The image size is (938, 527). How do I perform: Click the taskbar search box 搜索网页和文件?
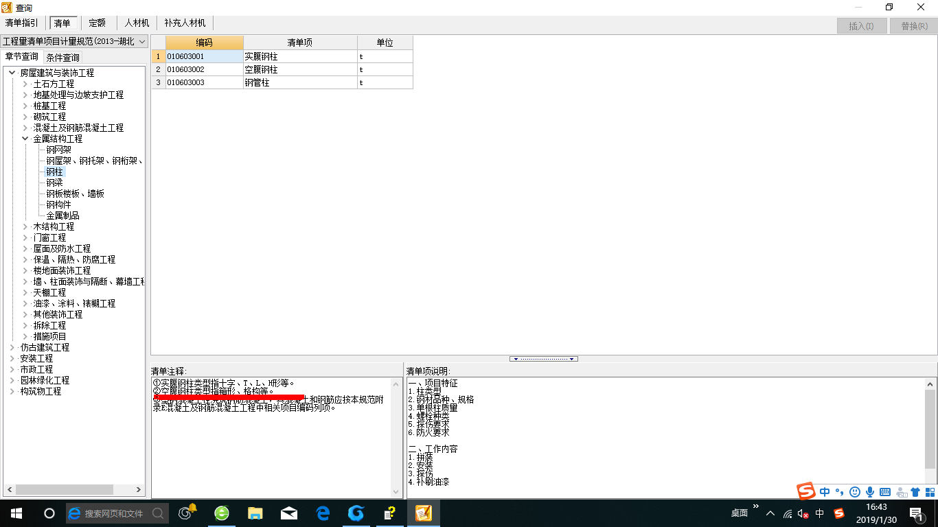pyautogui.click(x=117, y=513)
